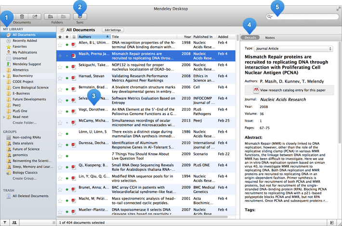Viewport: 342px width, 226px height.
Task: Click the Nucleic Acids Research journal field
Action: 283,100
